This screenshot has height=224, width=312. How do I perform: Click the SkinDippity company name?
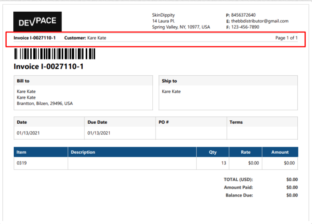click(163, 15)
